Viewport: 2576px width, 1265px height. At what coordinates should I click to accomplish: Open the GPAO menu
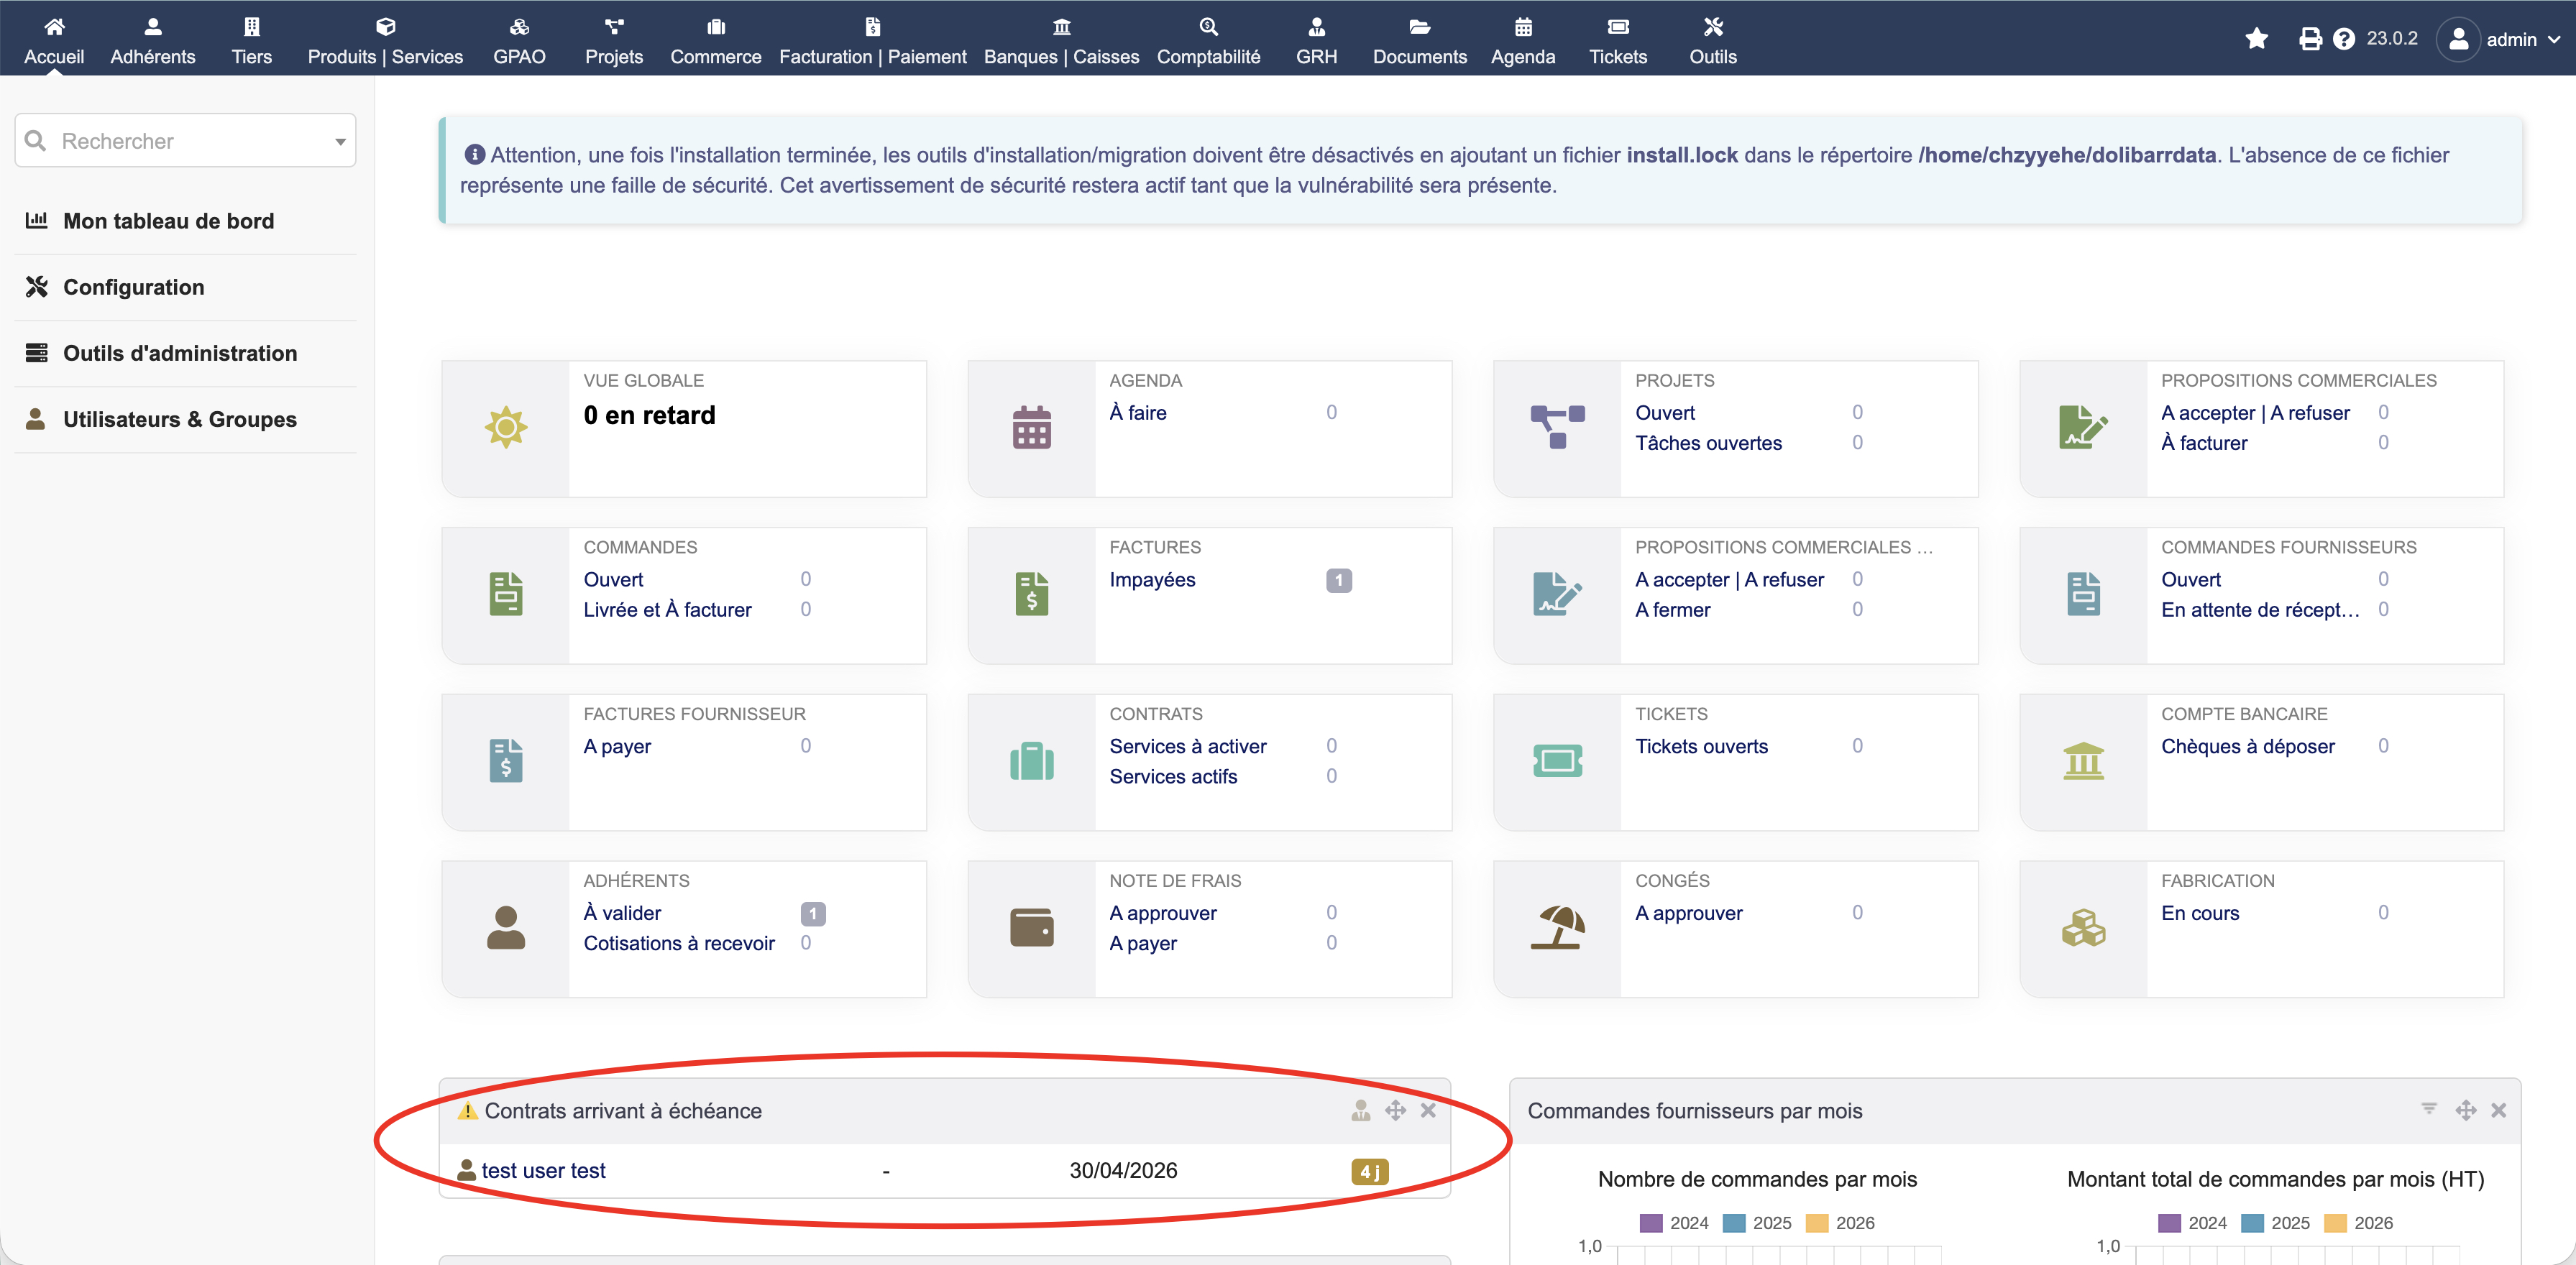[519, 40]
